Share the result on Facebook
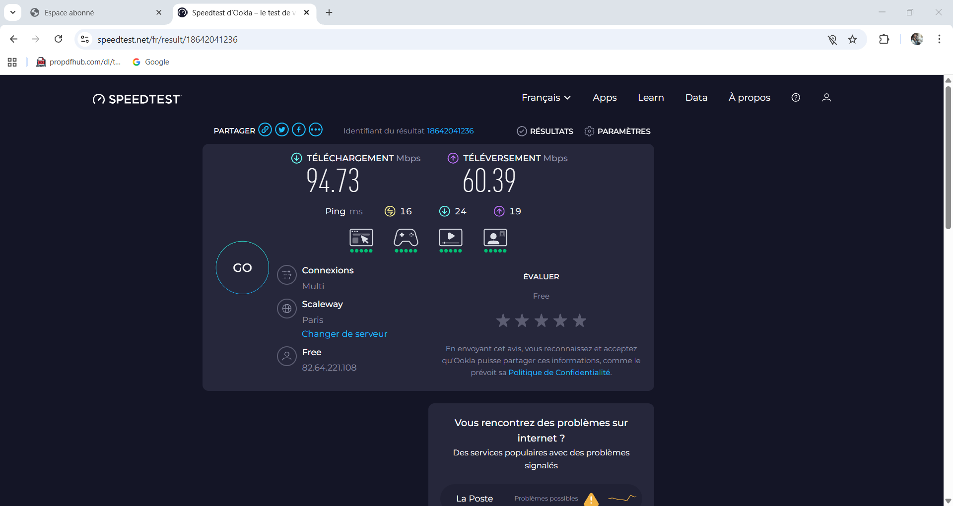953x506 pixels. (x=299, y=130)
